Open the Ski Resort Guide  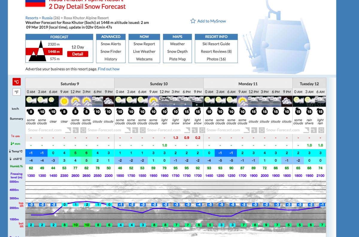[216, 44]
